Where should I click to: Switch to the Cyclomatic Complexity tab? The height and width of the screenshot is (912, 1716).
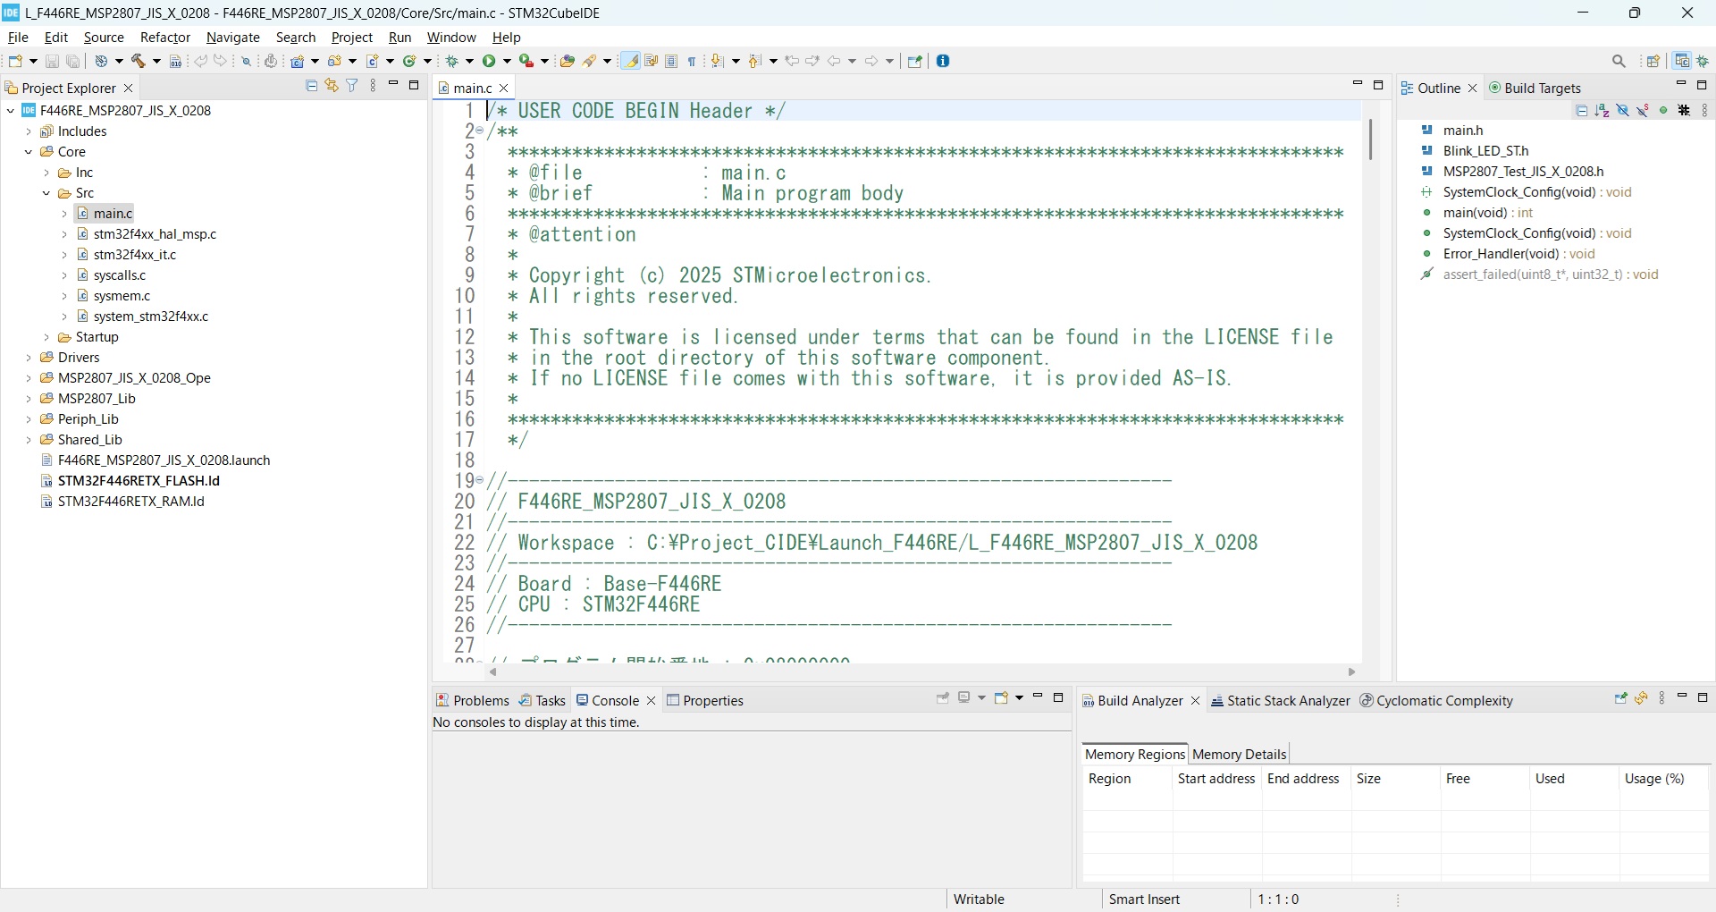pyautogui.click(x=1436, y=700)
